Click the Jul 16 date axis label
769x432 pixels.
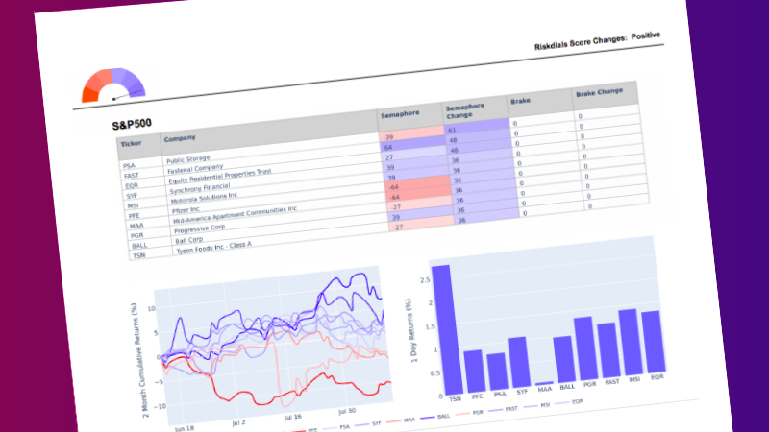293,418
